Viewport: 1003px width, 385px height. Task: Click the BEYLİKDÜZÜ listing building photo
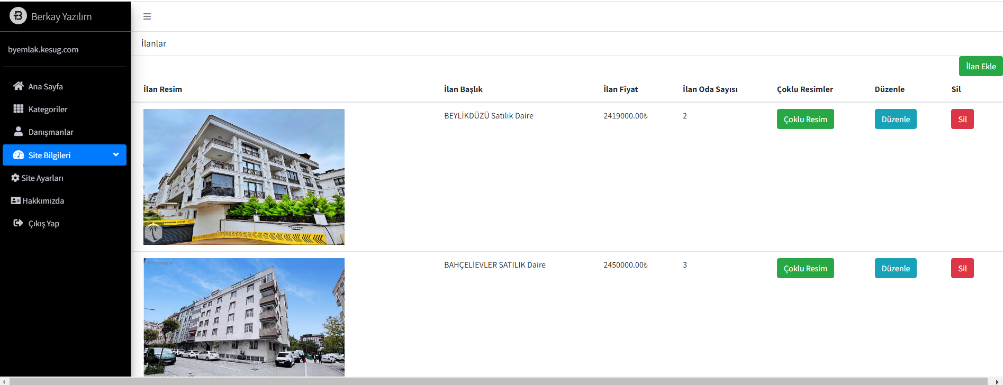point(243,177)
